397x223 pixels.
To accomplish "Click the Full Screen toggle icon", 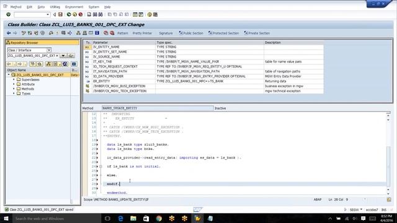I will [x=91, y=33].
